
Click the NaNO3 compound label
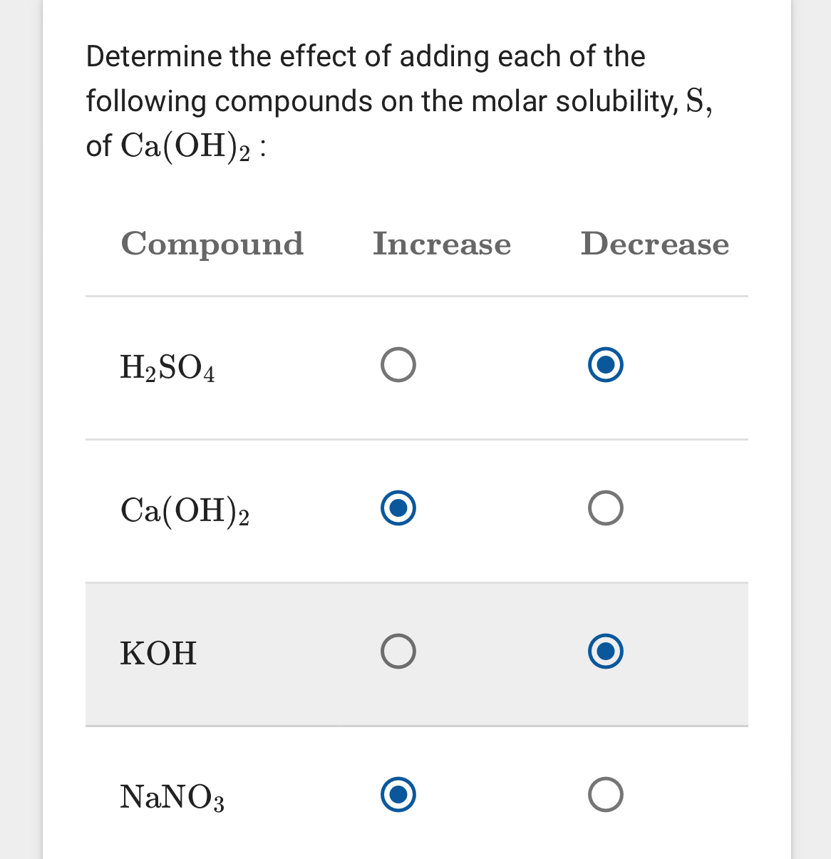click(x=171, y=796)
